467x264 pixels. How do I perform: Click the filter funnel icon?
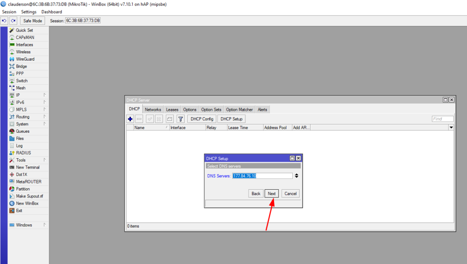coord(180,119)
